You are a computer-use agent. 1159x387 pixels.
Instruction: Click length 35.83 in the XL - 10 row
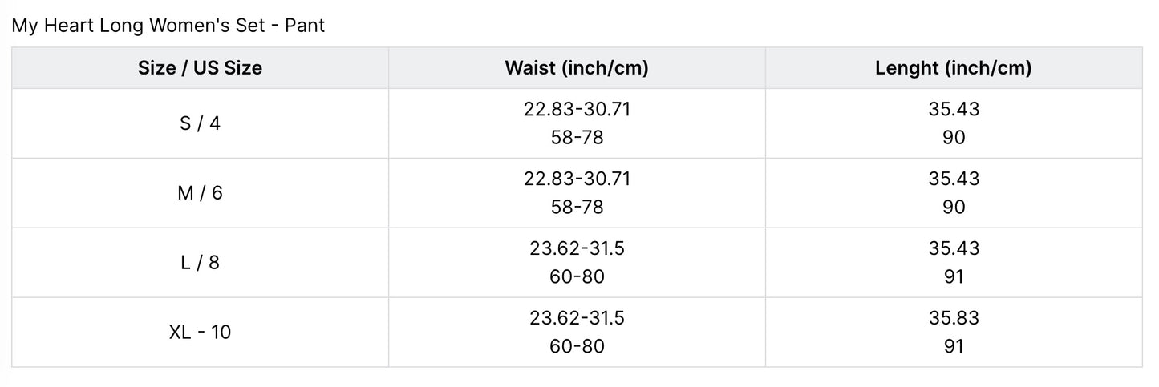tap(954, 318)
